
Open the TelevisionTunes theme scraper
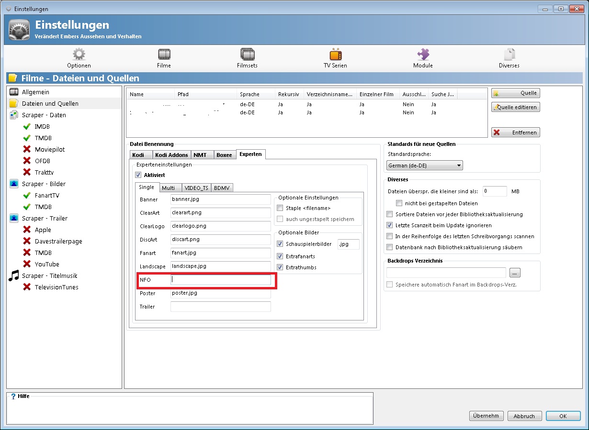pyautogui.click(x=57, y=287)
